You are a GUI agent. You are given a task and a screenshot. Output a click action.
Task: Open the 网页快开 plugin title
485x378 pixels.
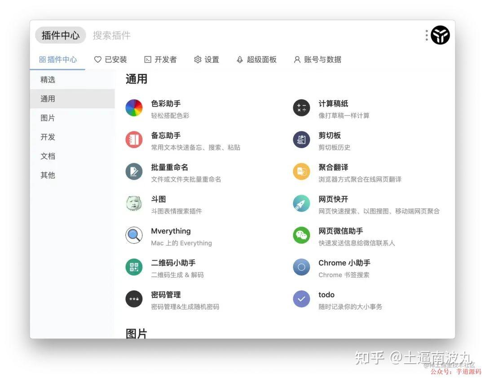click(x=333, y=199)
